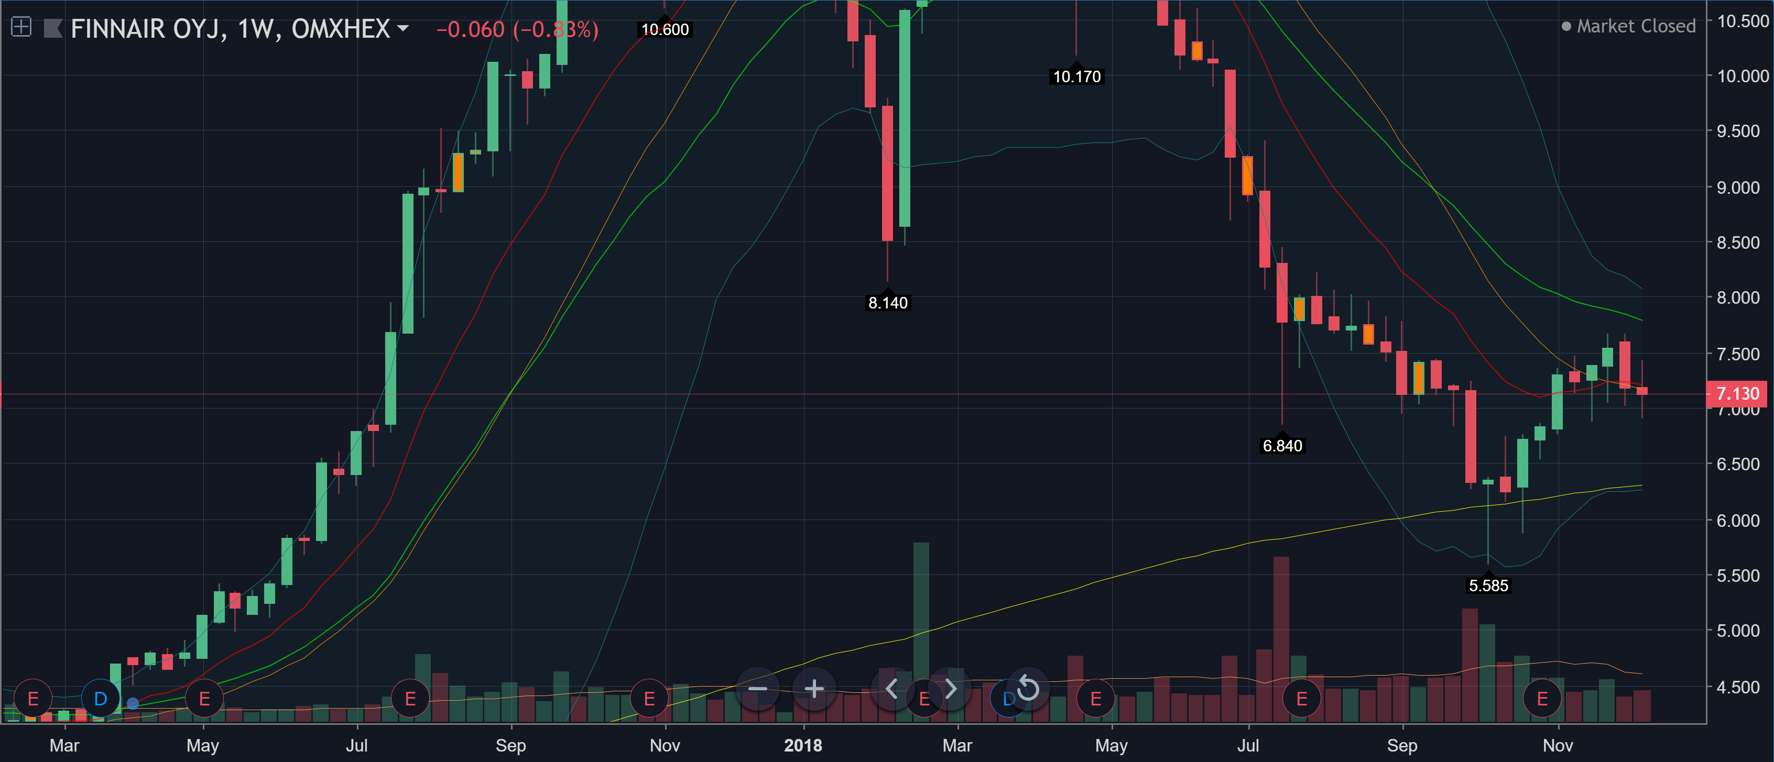Click the 7.130 current price label
Viewport: 1774px width, 762px height.
coord(1737,394)
